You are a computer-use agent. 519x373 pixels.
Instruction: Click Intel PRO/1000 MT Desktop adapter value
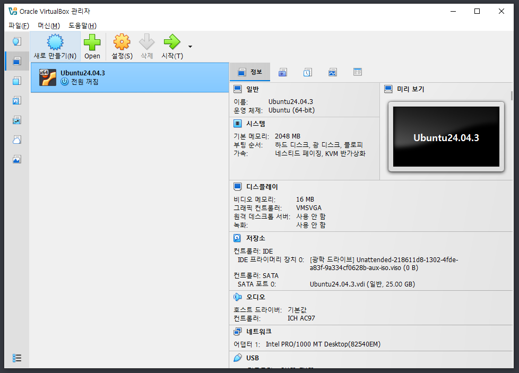[x=323, y=344]
